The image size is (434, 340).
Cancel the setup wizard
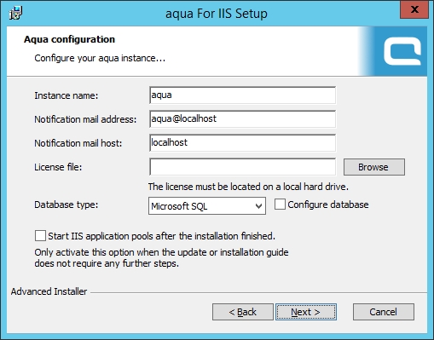(384, 312)
